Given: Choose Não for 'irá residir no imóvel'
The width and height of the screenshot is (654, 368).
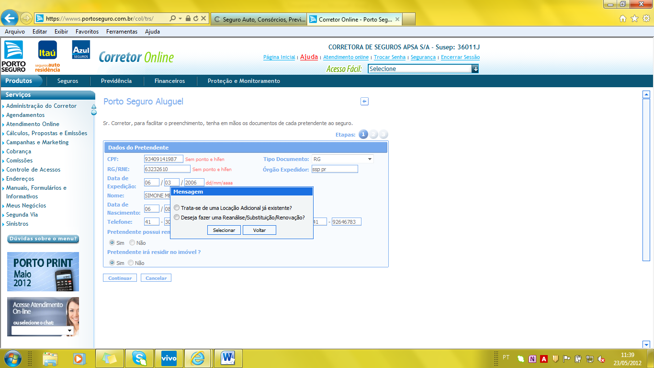Looking at the screenshot, I should point(131,263).
